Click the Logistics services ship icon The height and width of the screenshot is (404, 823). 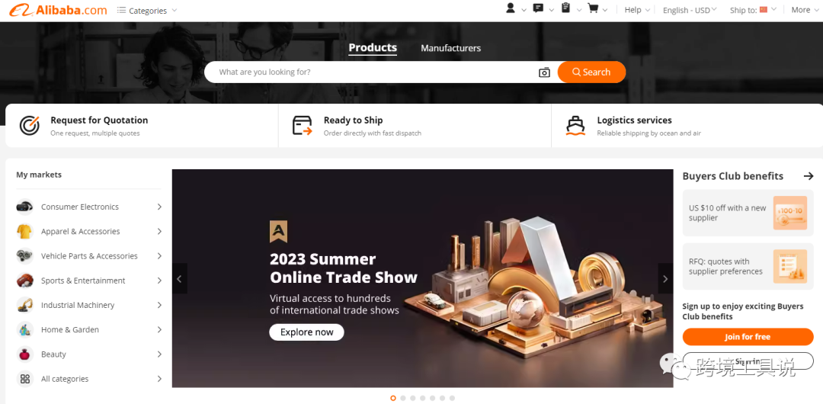(x=575, y=126)
